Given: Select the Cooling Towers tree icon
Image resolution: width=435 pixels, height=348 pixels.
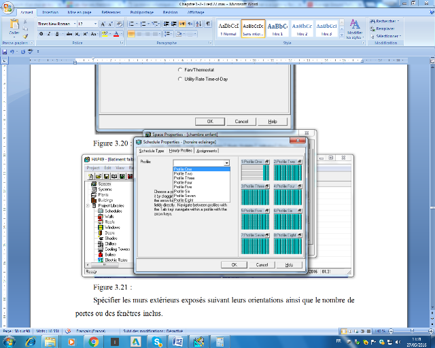Looking at the screenshot, I should click(x=100, y=249).
